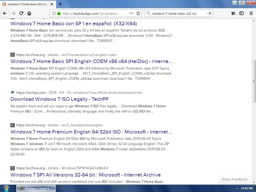Viewport: 256px width, 192px height.
Task: Click the Share Feedback button
Action: tap(234, 179)
